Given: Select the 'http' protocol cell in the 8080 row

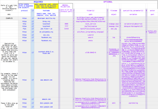Looking at the screenshot, I should tap(24, 24).
